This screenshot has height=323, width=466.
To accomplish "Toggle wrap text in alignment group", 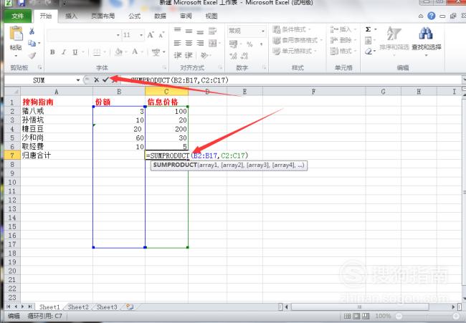I will coord(212,31).
